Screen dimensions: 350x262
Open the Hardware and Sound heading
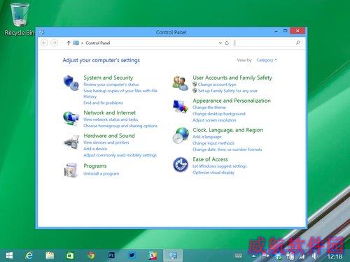tap(109, 136)
